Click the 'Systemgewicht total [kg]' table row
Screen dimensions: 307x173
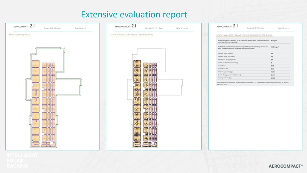(x=254, y=78)
